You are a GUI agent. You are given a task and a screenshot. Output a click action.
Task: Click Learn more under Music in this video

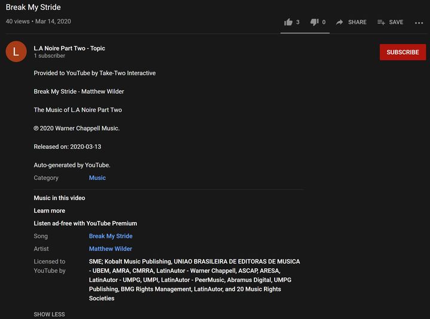pyautogui.click(x=50, y=211)
